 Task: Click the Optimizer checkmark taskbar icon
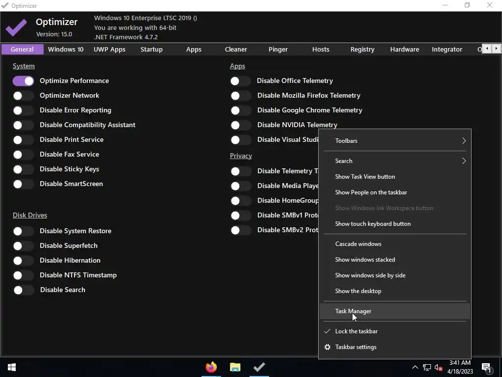coord(259,367)
